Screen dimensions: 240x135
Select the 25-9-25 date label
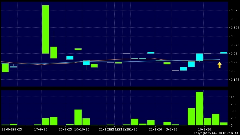click(66, 129)
